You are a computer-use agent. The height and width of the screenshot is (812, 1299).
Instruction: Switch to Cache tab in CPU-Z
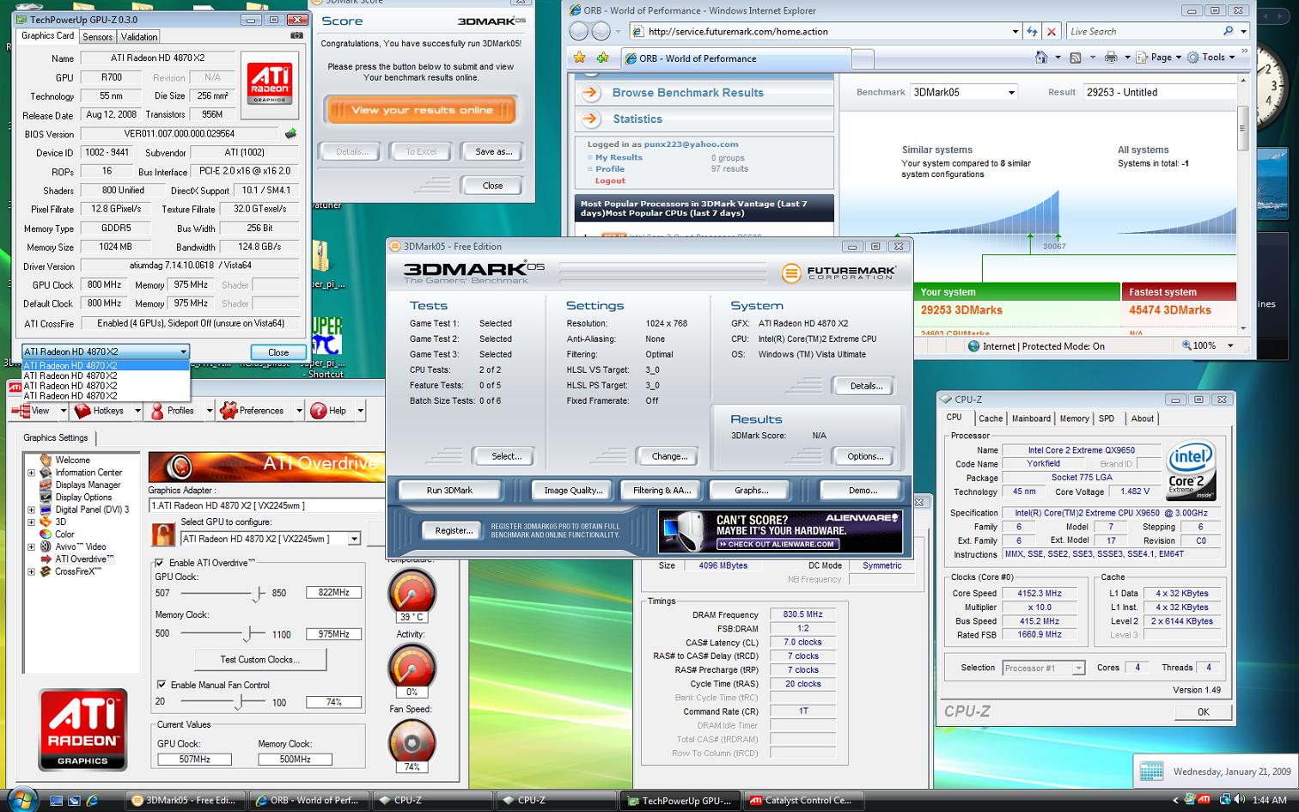[x=991, y=418]
